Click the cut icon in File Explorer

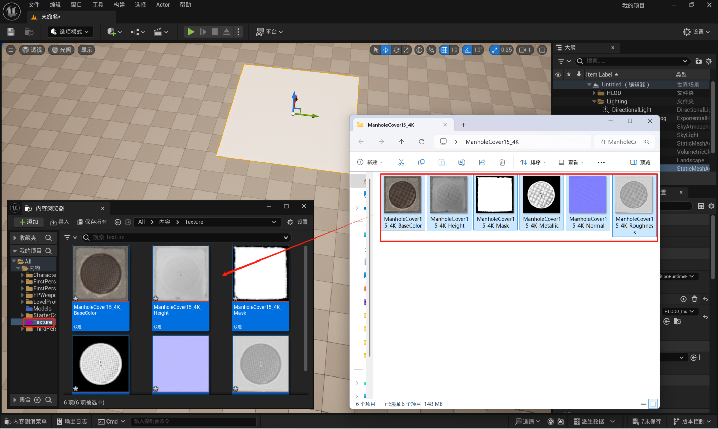click(x=401, y=162)
